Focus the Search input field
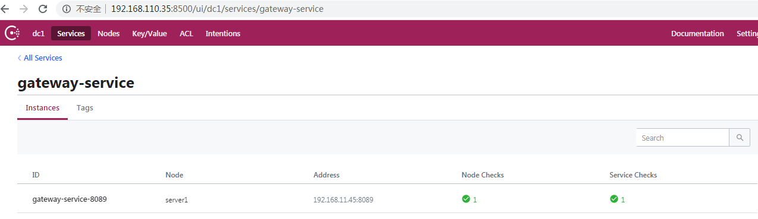The width and height of the screenshot is (758, 219). click(x=682, y=138)
